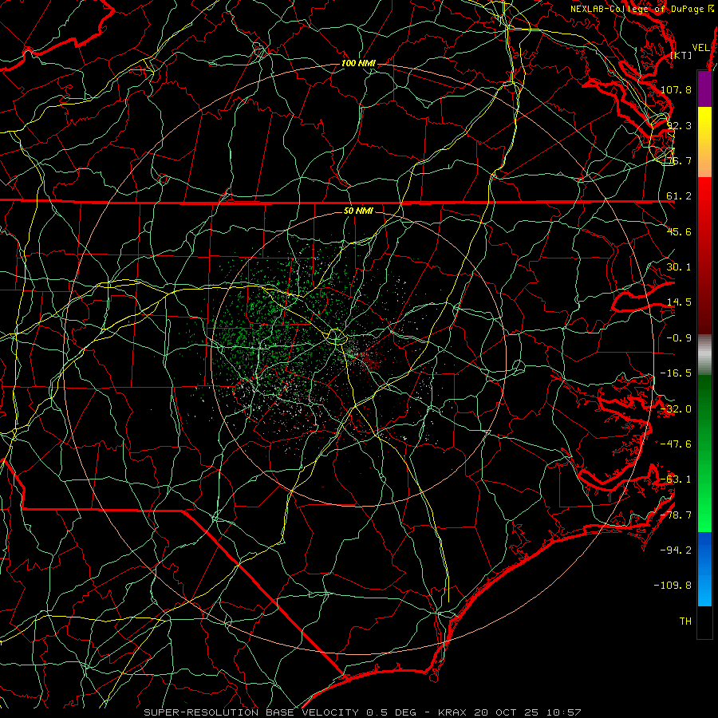Click the -0.9 velocity scale value
The height and width of the screenshot is (718, 718).
679,338
